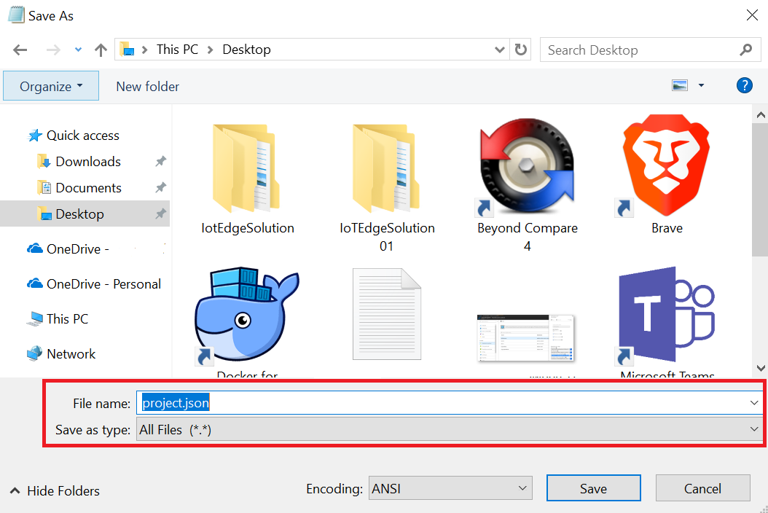Go back using the back arrow
The height and width of the screenshot is (513, 768).
pyautogui.click(x=20, y=50)
